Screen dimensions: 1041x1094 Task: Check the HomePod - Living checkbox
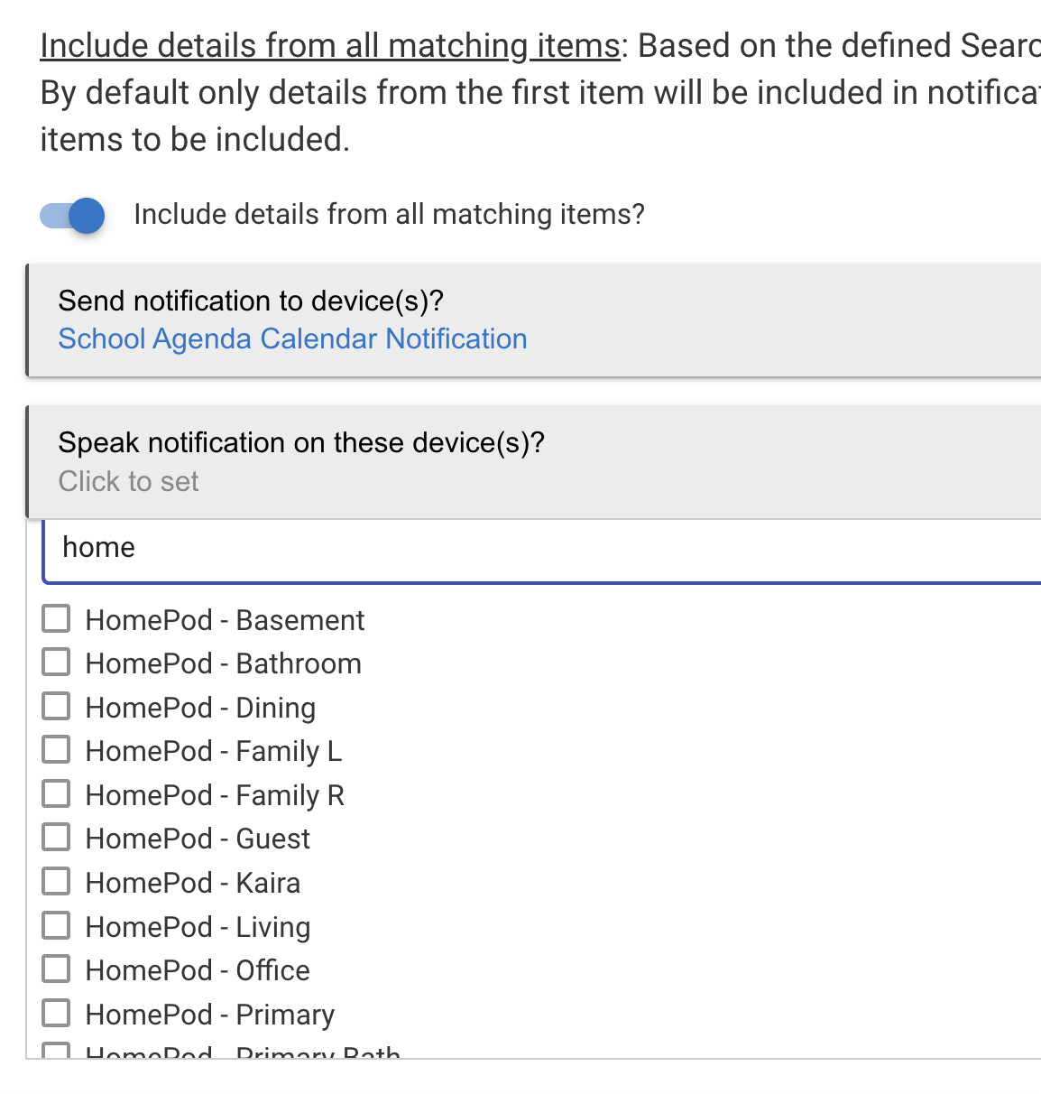(56, 926)
